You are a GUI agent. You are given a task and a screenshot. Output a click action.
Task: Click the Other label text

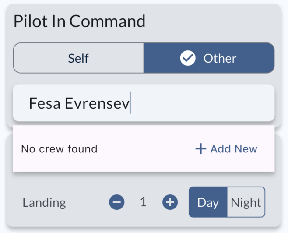pyautogui.click(x=220, y=58)
